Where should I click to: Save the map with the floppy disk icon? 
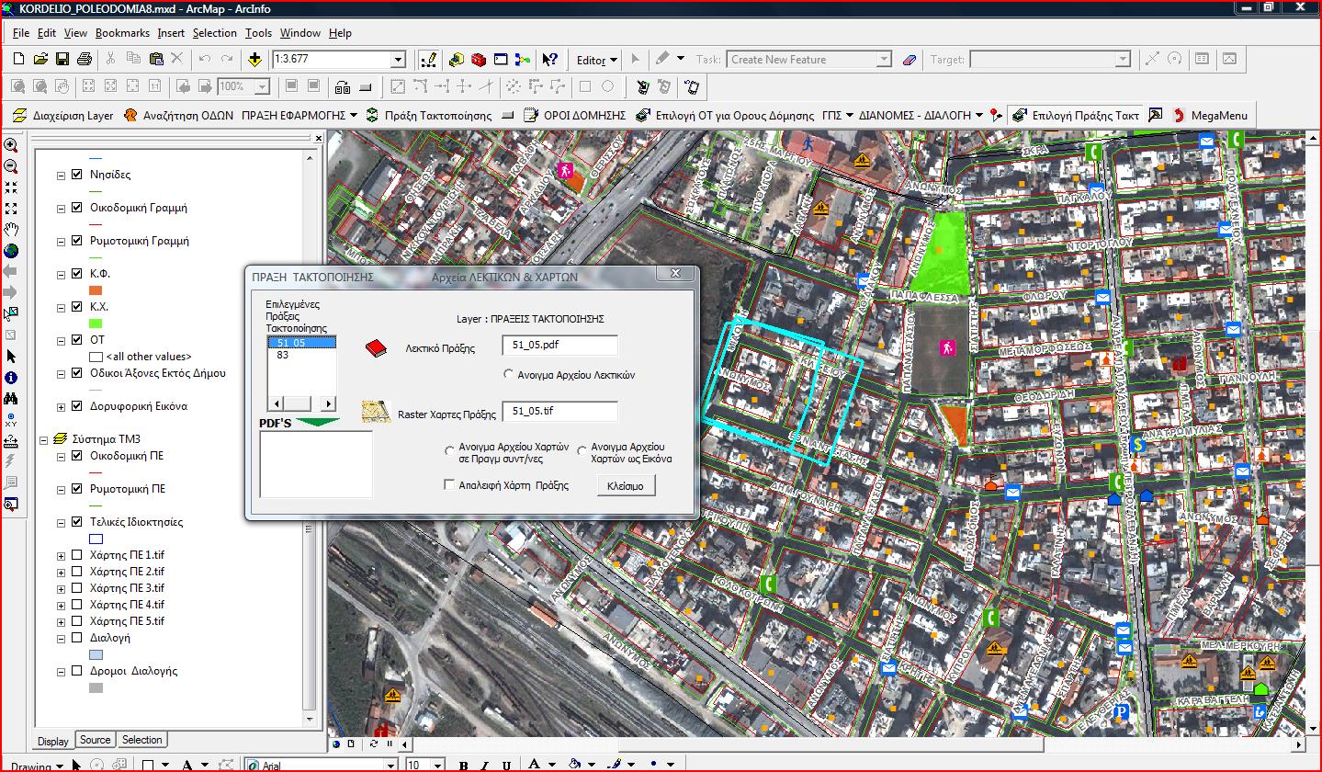point(62,59)
